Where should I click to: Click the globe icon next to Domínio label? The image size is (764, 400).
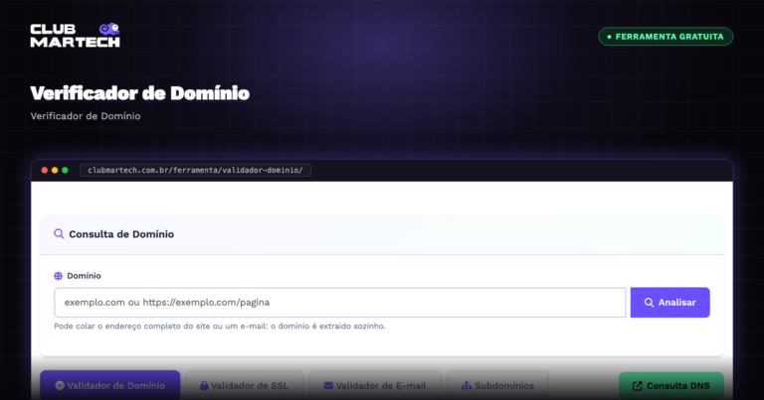(58, 276)
